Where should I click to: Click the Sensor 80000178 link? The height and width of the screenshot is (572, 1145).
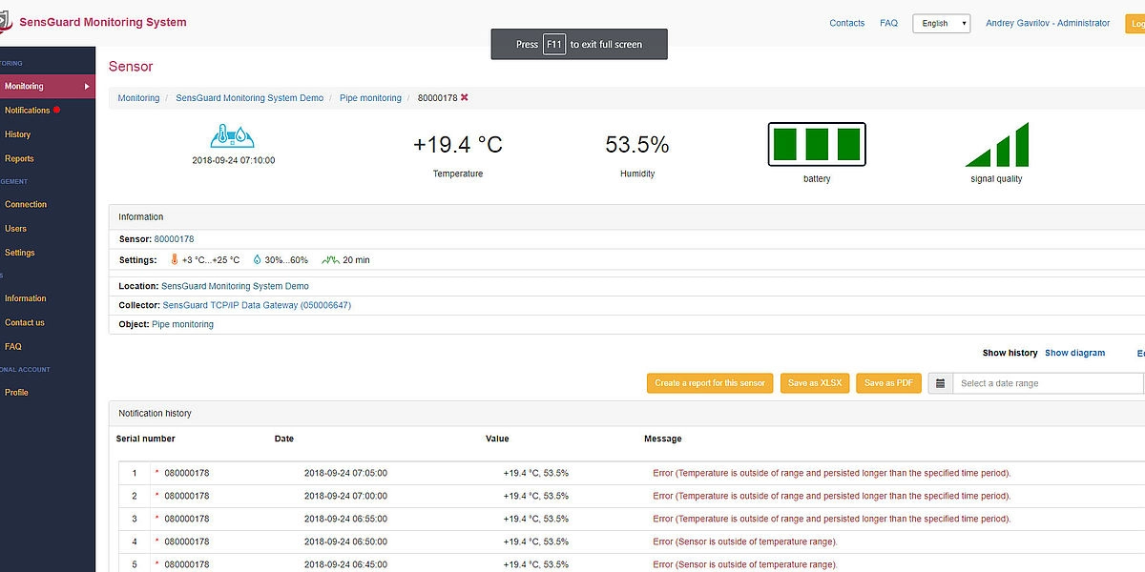click(174, 239)
